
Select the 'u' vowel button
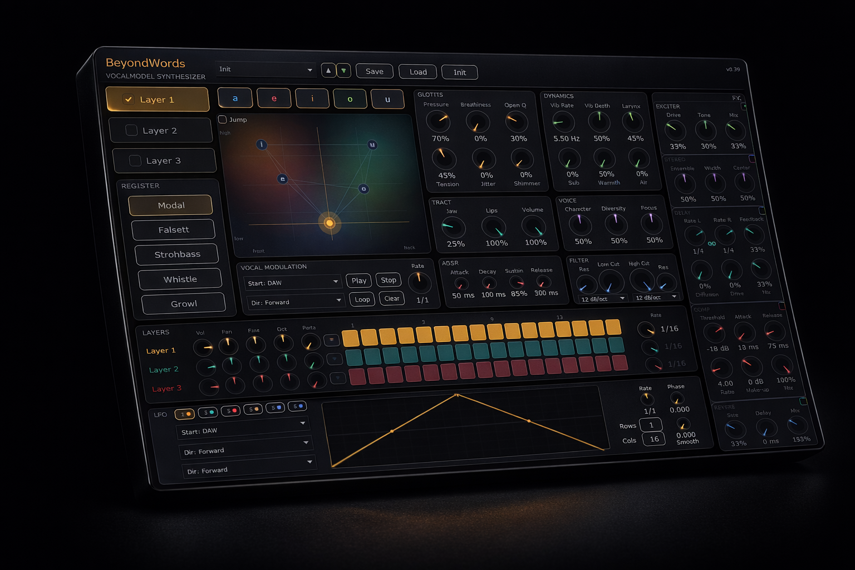387,99
